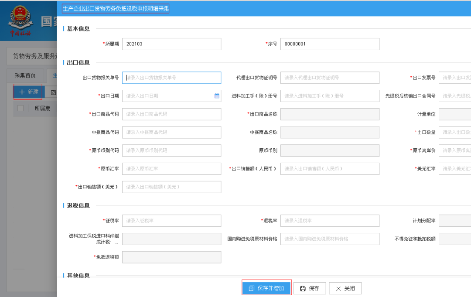Switch to the 采集首页 tab
This screenshot has width=471, height=297.
click(x=24, y=75)
